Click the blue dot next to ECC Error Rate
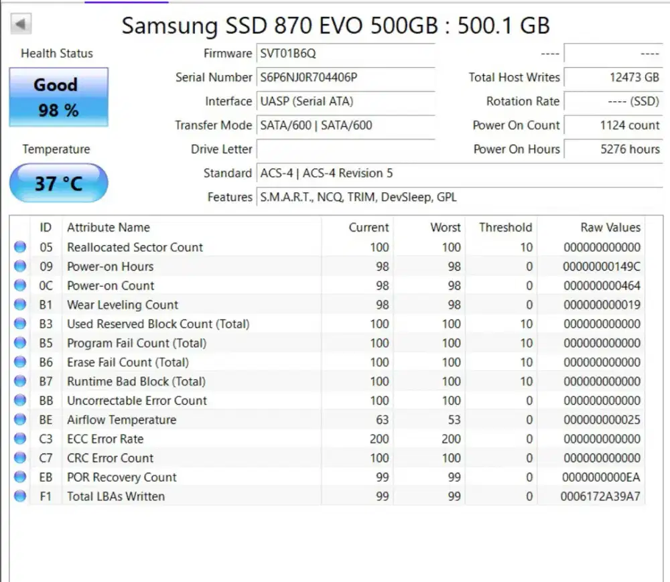The width and height of the screenshot is (670, 582). pos(21,439)
